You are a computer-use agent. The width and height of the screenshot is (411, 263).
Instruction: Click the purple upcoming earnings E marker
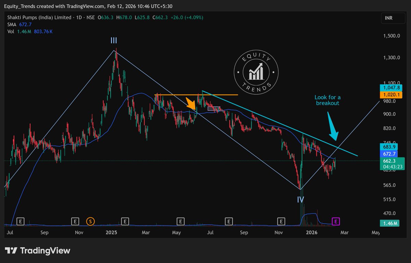pyautogui.click(x=336, y=222)
